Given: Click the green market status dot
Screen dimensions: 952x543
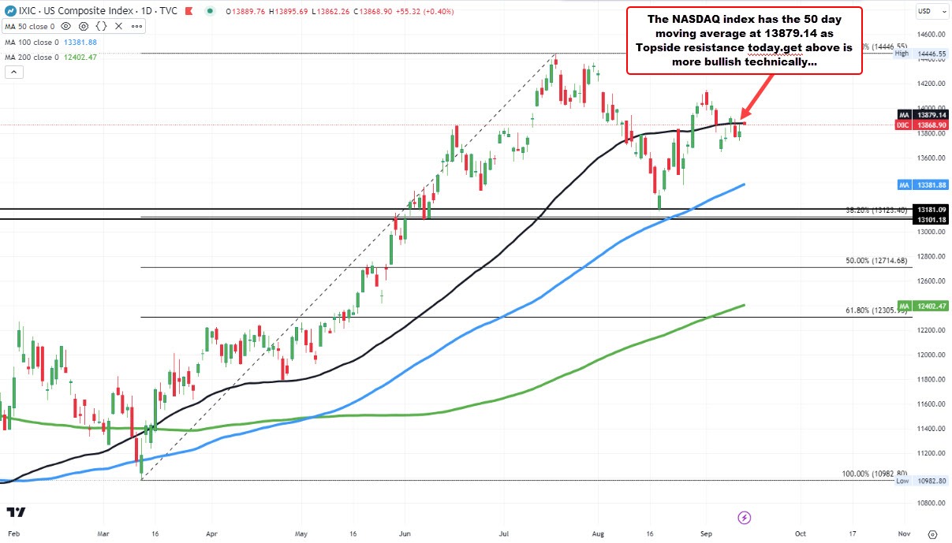Looking at the screenshot, I should pos(209,11).
